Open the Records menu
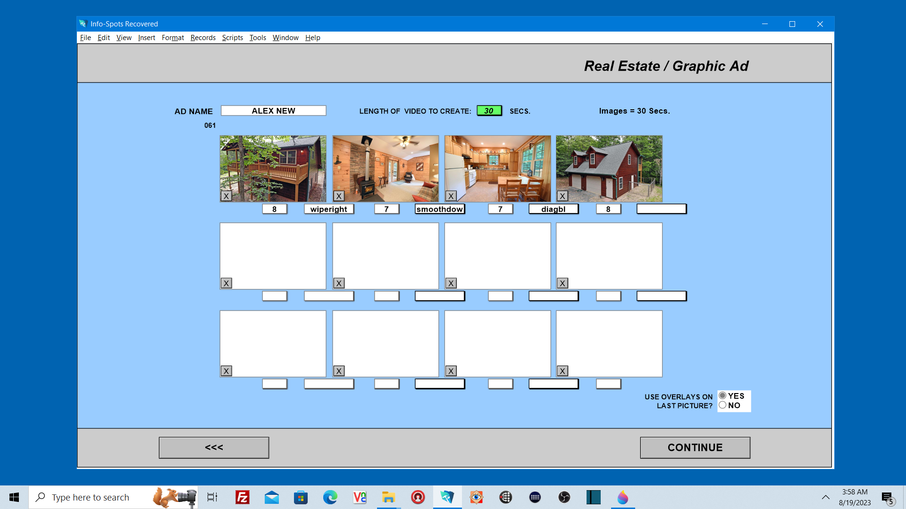The image size is (906, 509). (203, 38)
